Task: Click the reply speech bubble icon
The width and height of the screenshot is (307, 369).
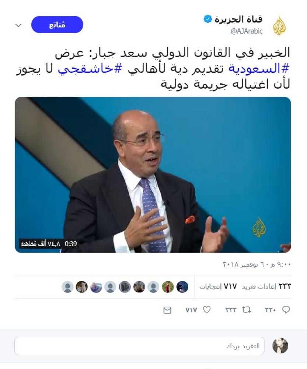Action: pyautogui.click(x=286, y=310)
